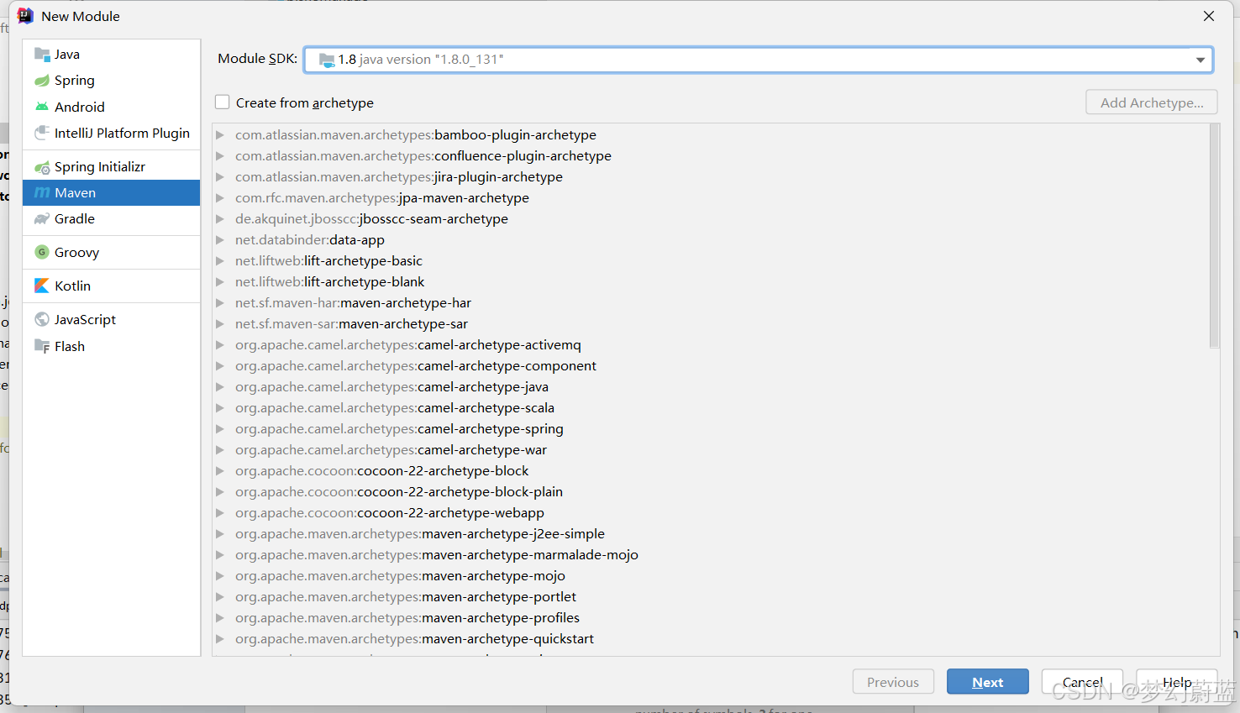Click the Spring Initializr icon

(42, 167)
